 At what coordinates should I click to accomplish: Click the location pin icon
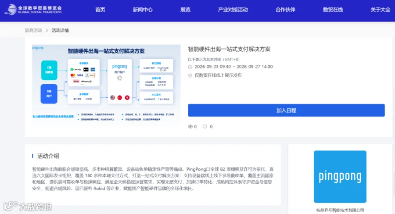pyautogui.click(x=190, y=75)
